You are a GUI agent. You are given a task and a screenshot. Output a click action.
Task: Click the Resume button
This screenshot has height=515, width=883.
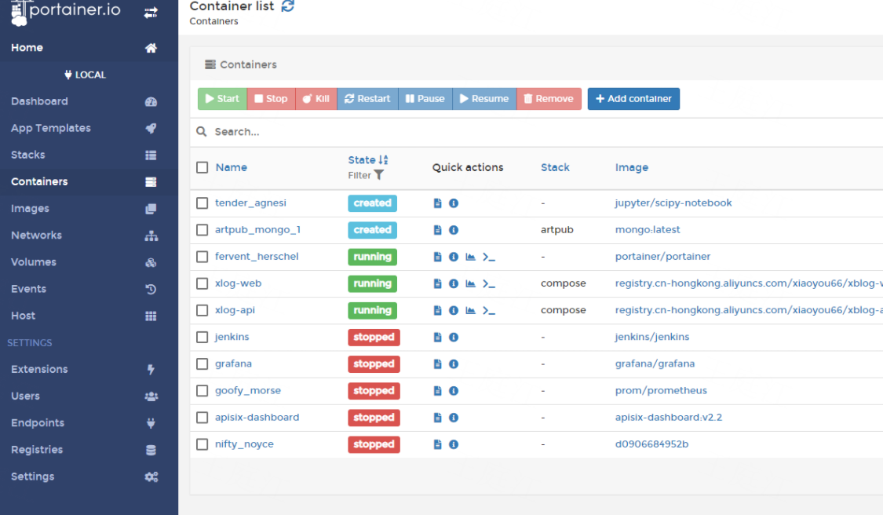tap(484, 99)
